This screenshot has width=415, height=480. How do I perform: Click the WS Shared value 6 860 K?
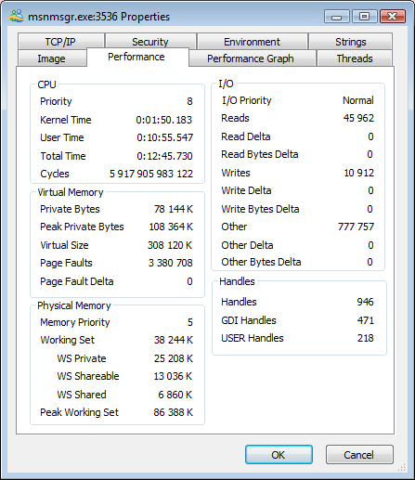pyautogui.click(x=175, y=395)
